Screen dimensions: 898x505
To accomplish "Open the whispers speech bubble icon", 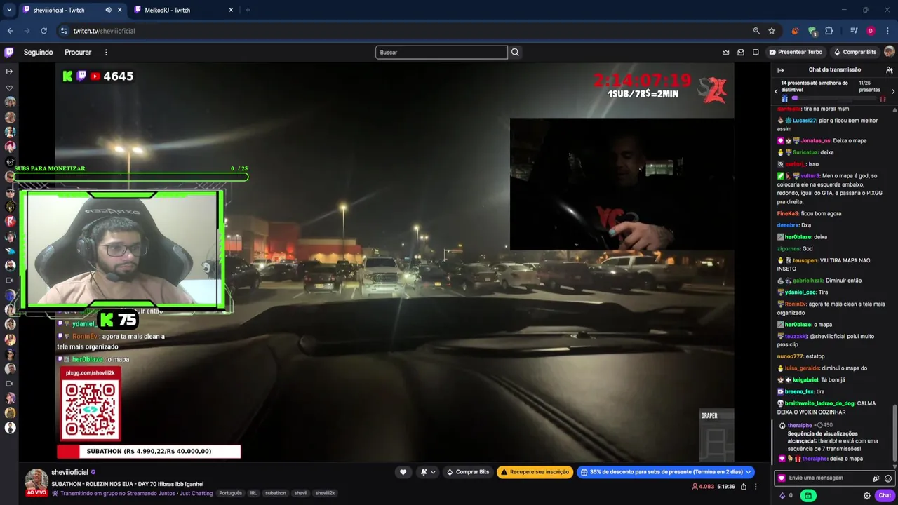I will click(756, 53).
